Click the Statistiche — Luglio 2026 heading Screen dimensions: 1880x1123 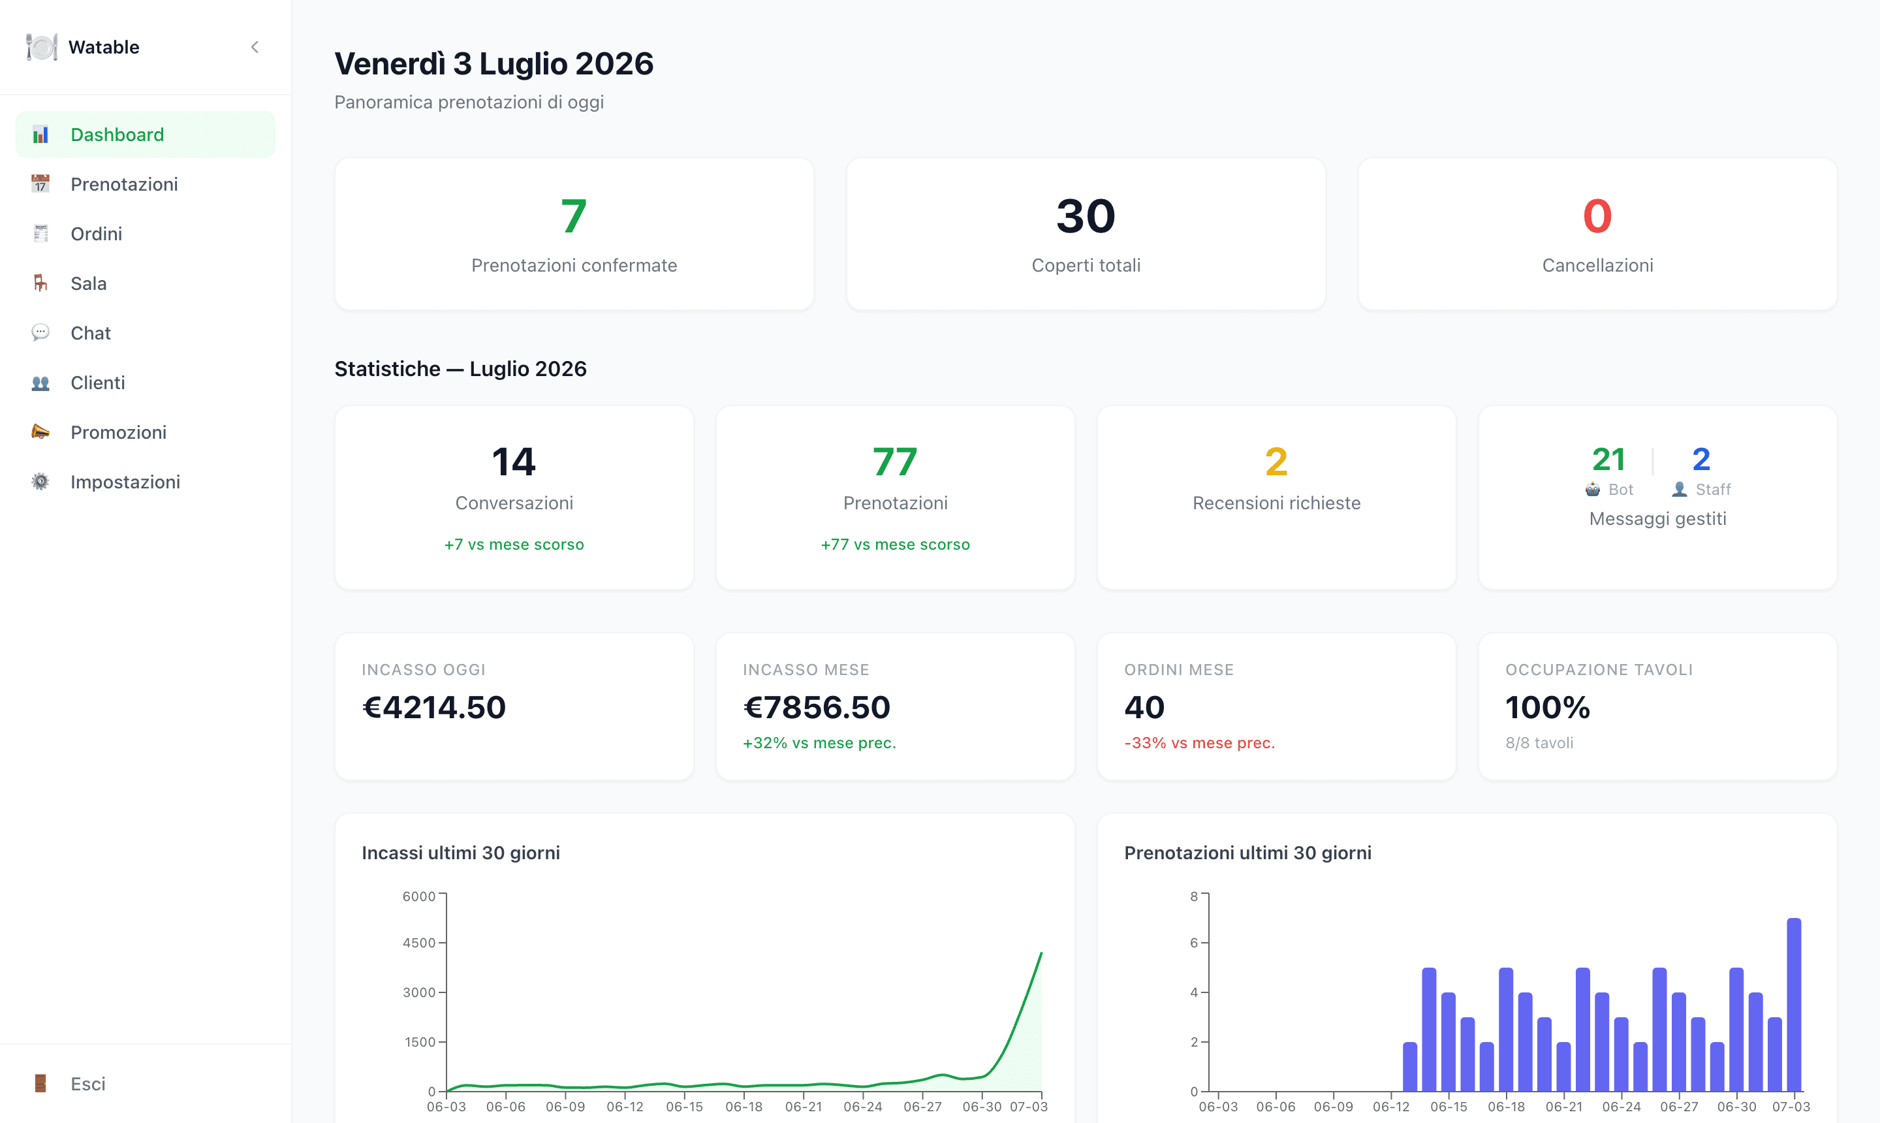click(x=461, y=368)
